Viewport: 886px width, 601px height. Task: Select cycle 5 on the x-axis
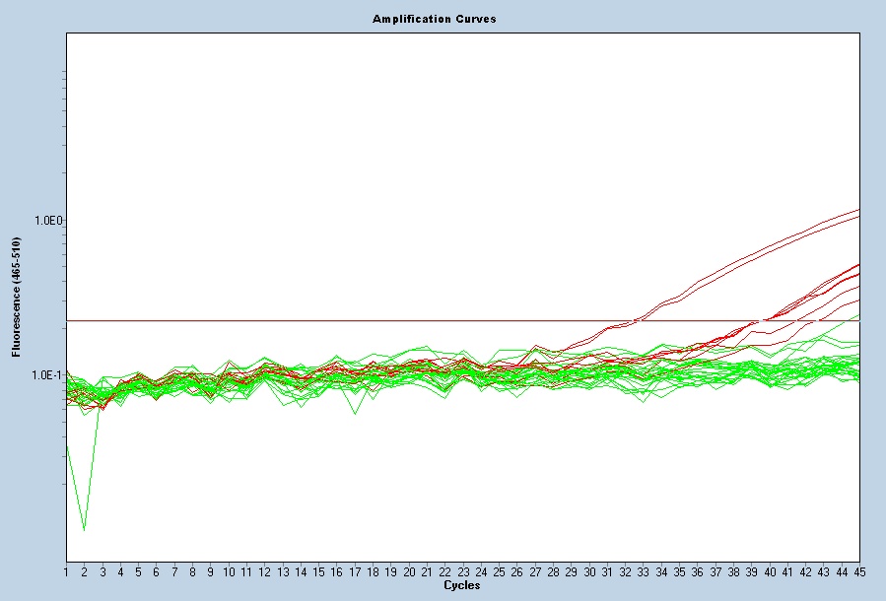(138, 572)
